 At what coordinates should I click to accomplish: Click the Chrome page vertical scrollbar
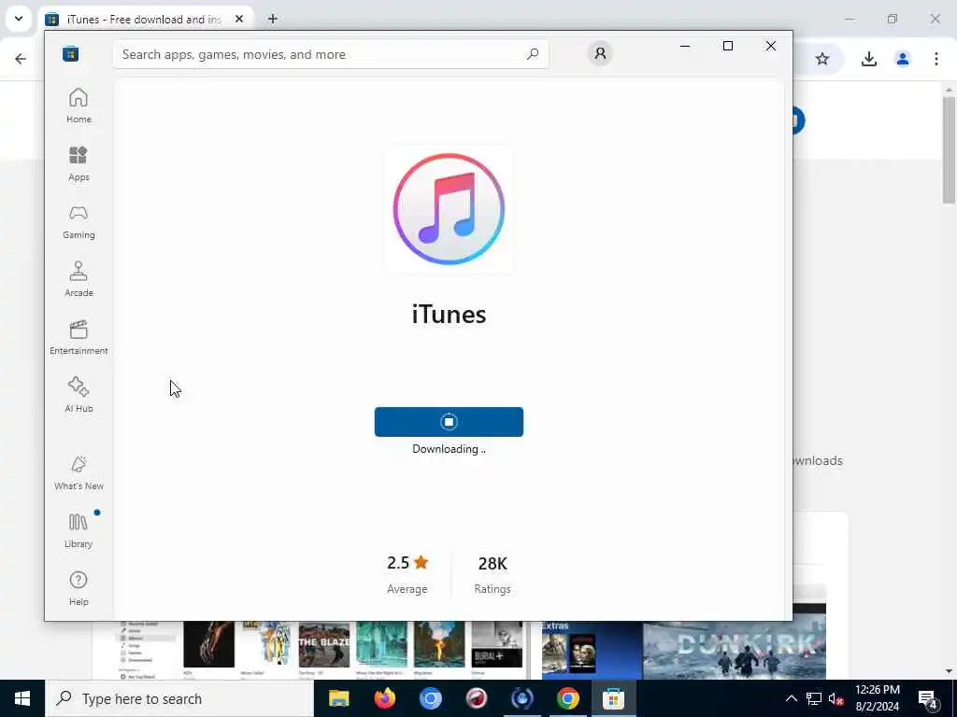949,149
